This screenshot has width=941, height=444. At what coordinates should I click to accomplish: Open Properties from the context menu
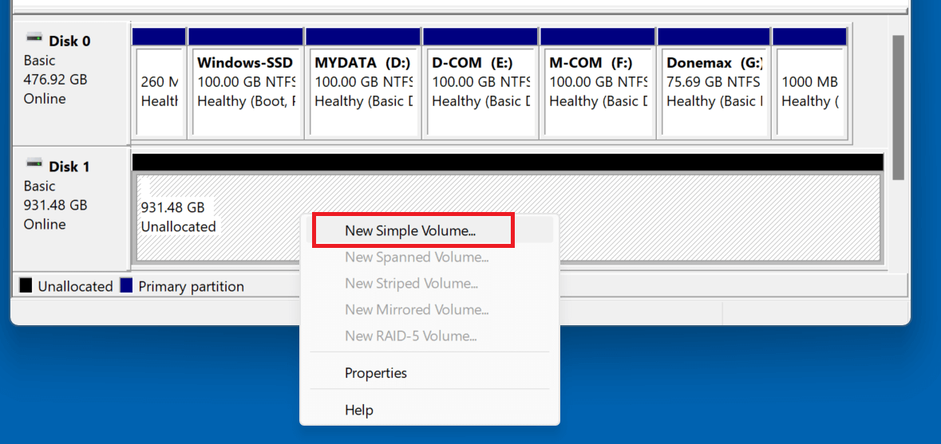tap(376, 373)
